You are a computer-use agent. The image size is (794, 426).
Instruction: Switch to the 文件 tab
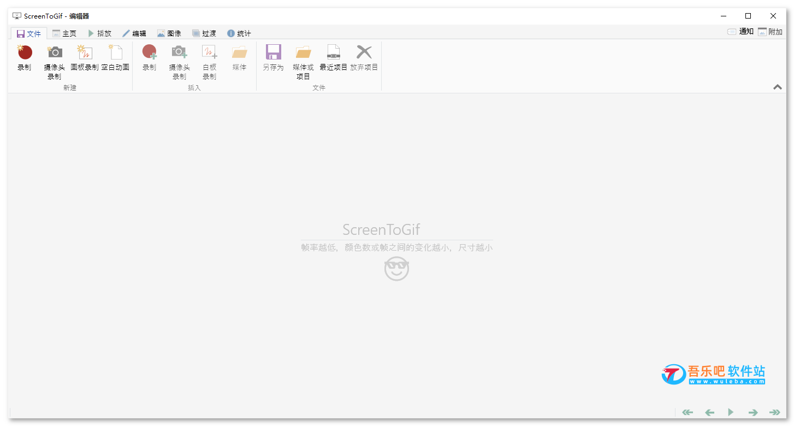(x=29, y=33)
